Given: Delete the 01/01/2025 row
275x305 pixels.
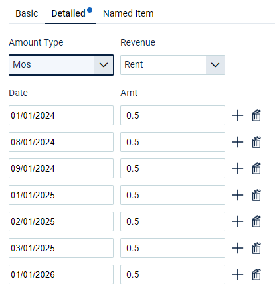Looking at the screenshot, I should click(x=256, y=195).
